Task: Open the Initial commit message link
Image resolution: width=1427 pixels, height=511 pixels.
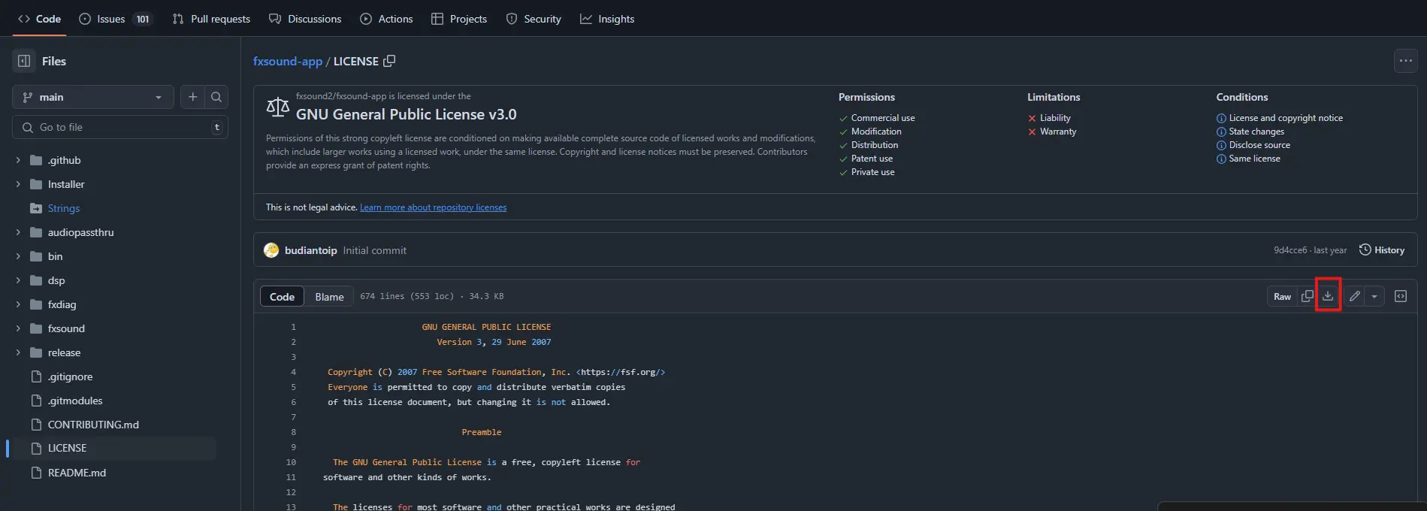Action: coord(374,250)
